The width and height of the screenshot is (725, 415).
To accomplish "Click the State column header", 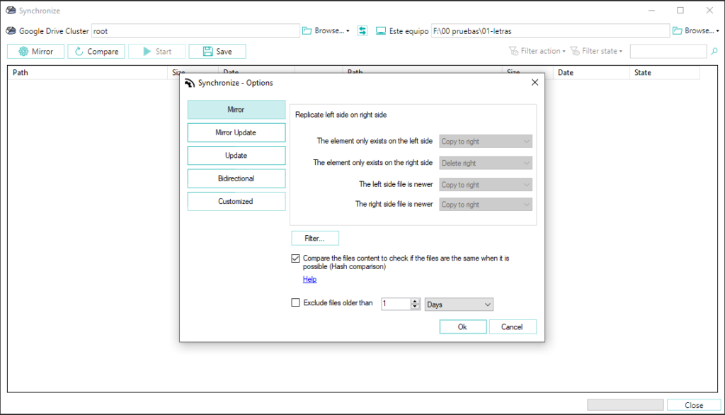I will pyautogui.click(x=664, y=73).
